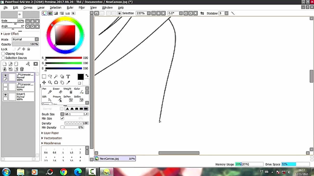Screen dimensions: 314x176
Task: Zoom in with navigator Scale plus button
Action: (x=32, y=21)
